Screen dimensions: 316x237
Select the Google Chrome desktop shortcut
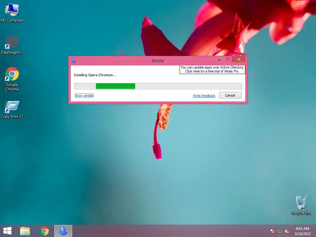[12, 79]
